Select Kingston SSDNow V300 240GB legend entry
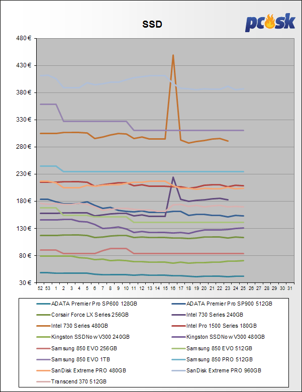Viewport: 302px width, 392px height. tap(83, 337)
